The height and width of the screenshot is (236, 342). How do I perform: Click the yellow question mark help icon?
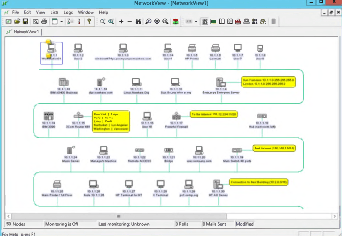click(x=89, y=22)
